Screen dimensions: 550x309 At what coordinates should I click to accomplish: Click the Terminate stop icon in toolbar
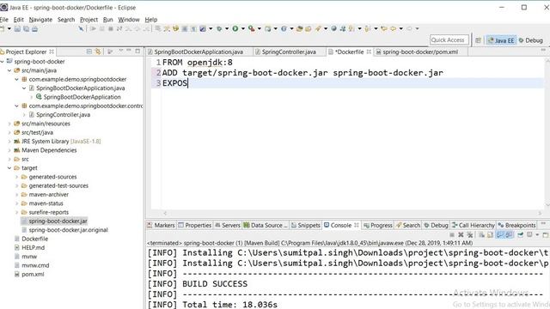point(111,28)
